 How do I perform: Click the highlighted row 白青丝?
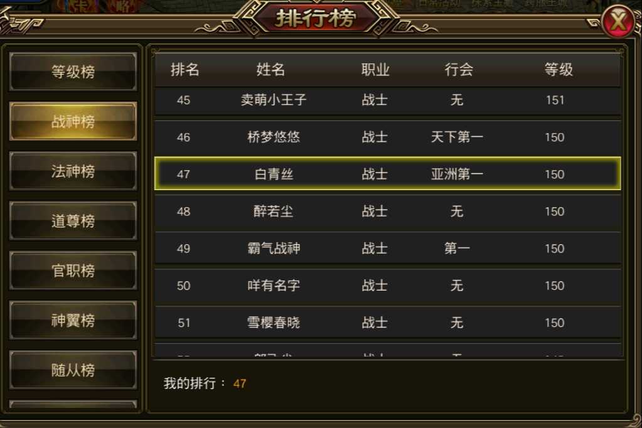(387, 174)
